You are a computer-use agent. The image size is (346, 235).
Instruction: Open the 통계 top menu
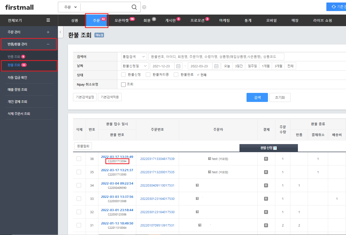point(248,20)
